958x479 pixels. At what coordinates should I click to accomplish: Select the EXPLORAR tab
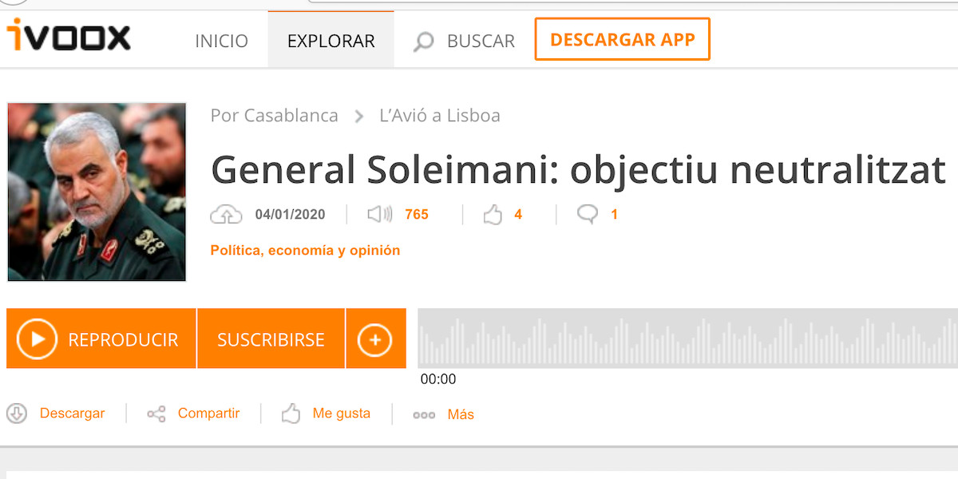tap(331, 41)
